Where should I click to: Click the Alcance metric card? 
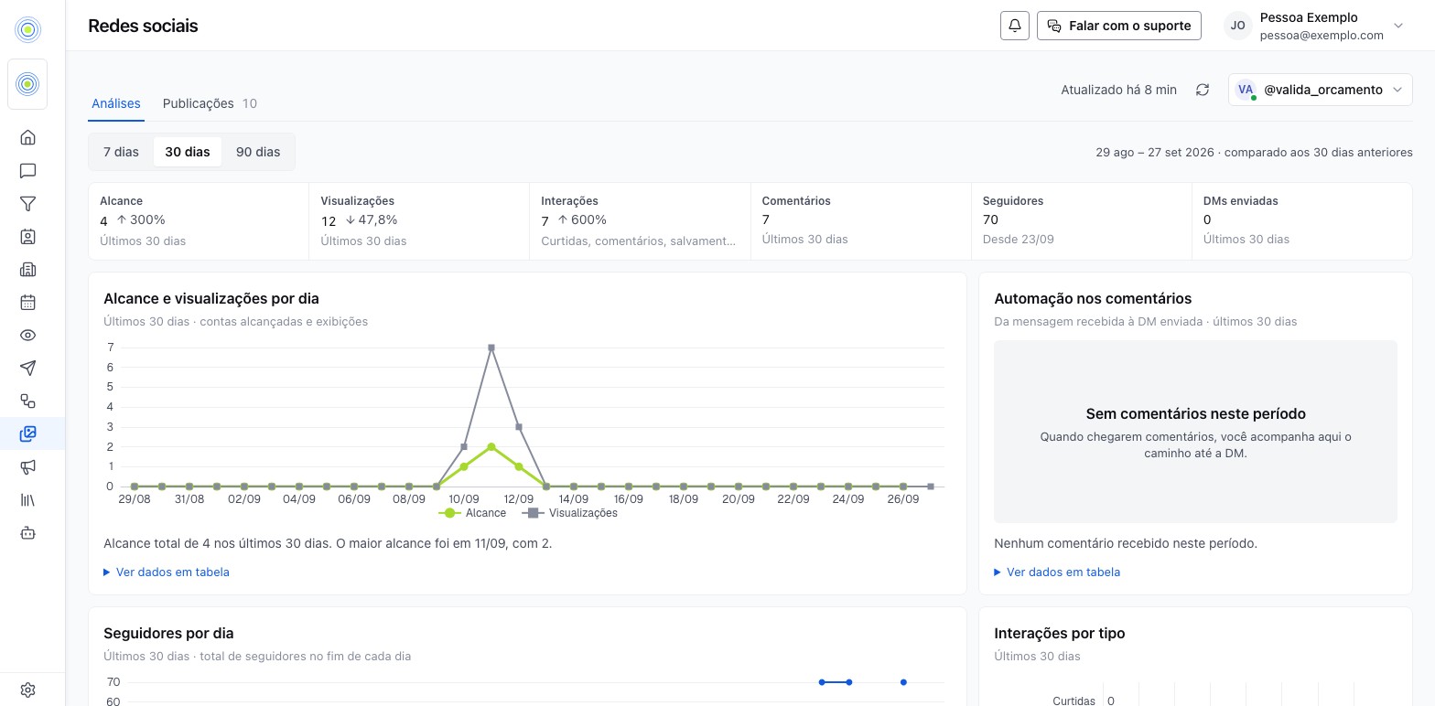tap(199, 221)
